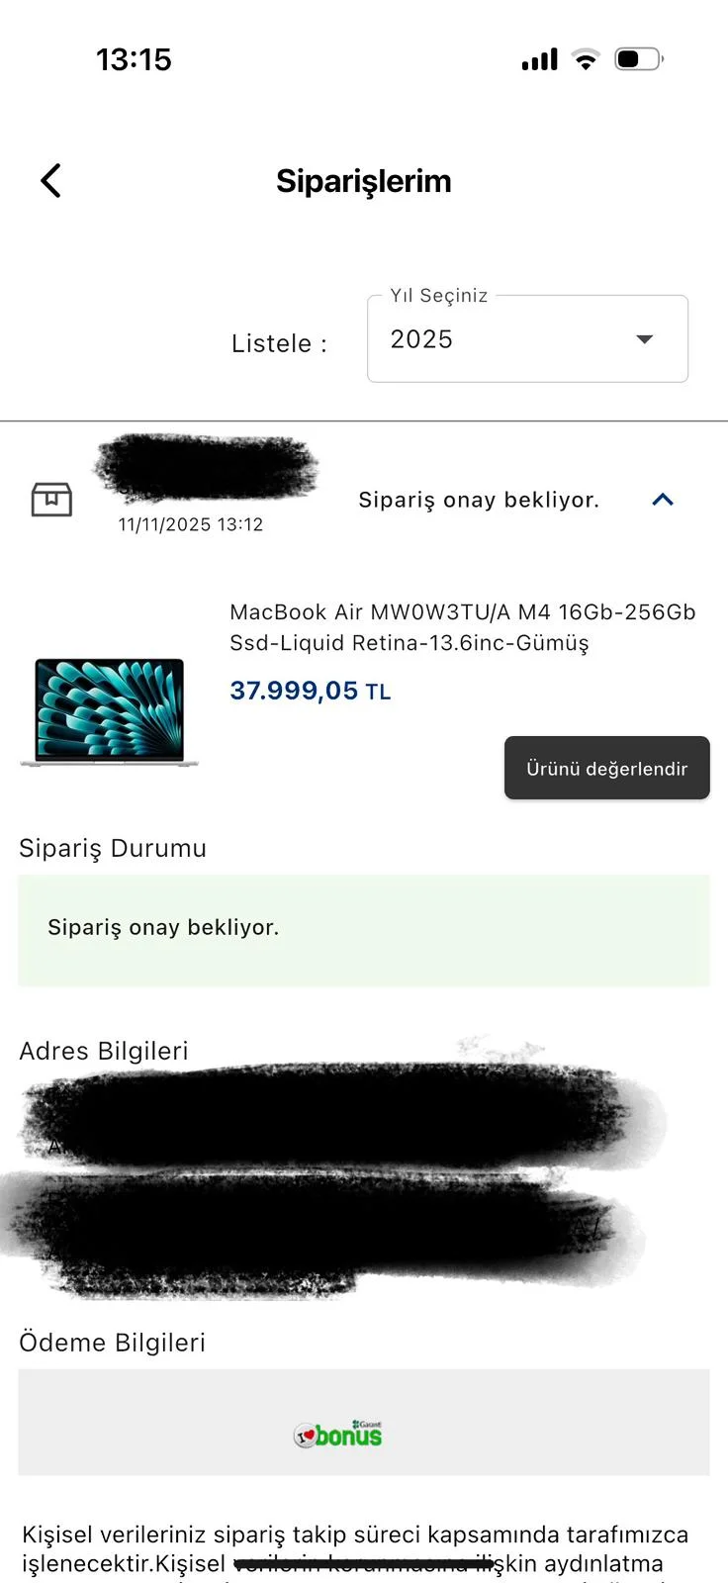Tap the Sipariş onay bekliyor header text
The height and width of the screenshot is (1583, 728).
[479, 500]
